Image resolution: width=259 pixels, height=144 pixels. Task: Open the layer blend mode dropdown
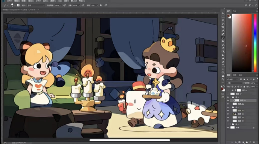click(x=234, y=83)
